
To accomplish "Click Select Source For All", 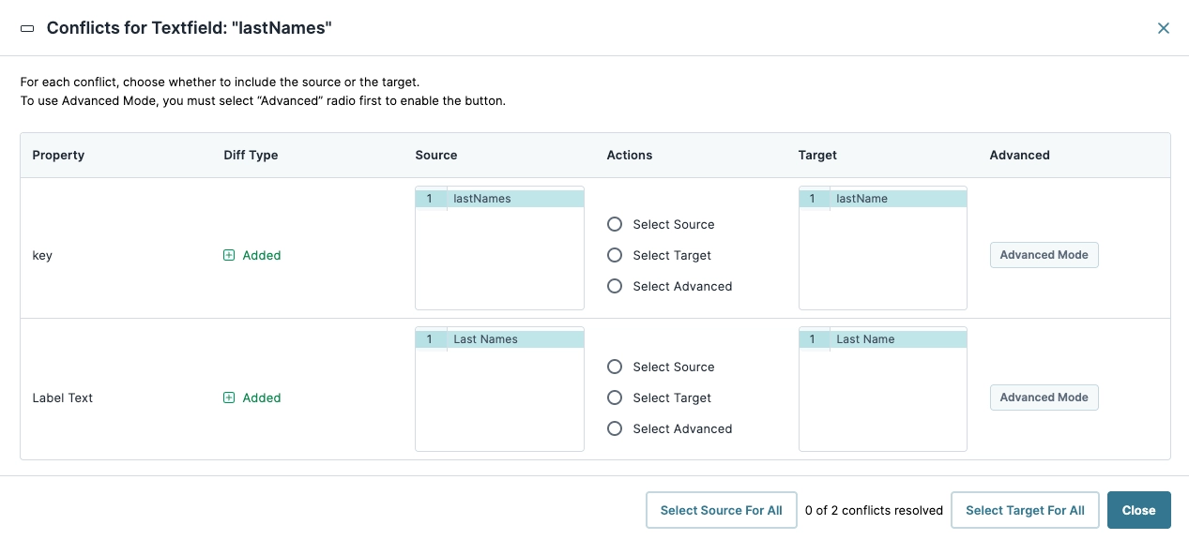I will [721, 510].
